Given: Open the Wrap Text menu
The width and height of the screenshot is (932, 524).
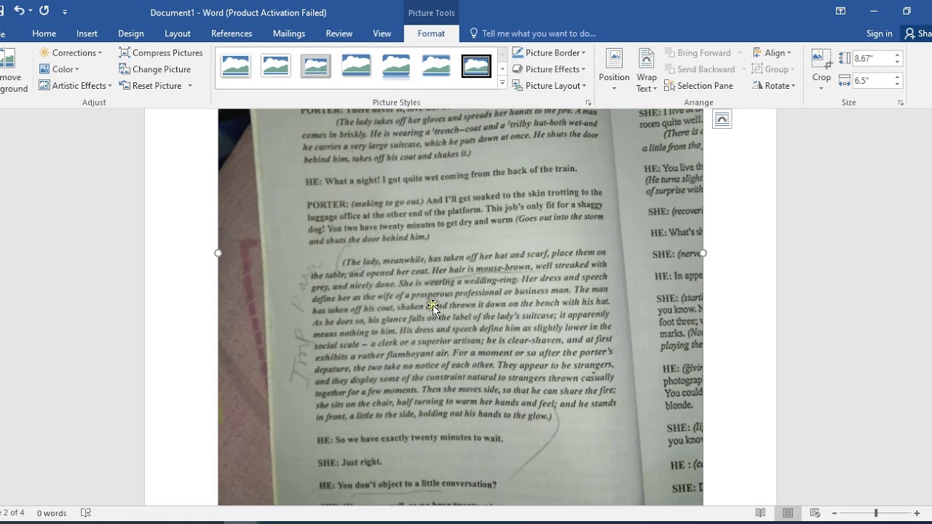Looking at the screenshot, I should click(x=646, y=71).
